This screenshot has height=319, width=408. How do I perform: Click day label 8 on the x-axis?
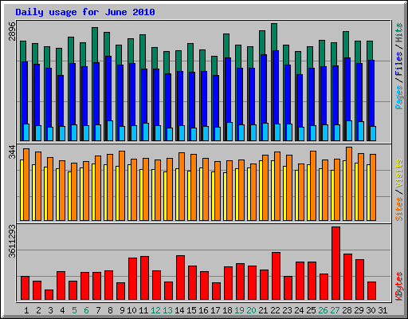coord(110,310)
